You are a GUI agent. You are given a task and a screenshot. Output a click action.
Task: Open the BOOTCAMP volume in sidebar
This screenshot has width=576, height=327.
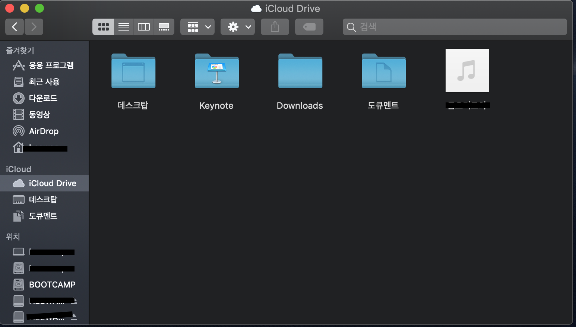[x=52, y=285]
